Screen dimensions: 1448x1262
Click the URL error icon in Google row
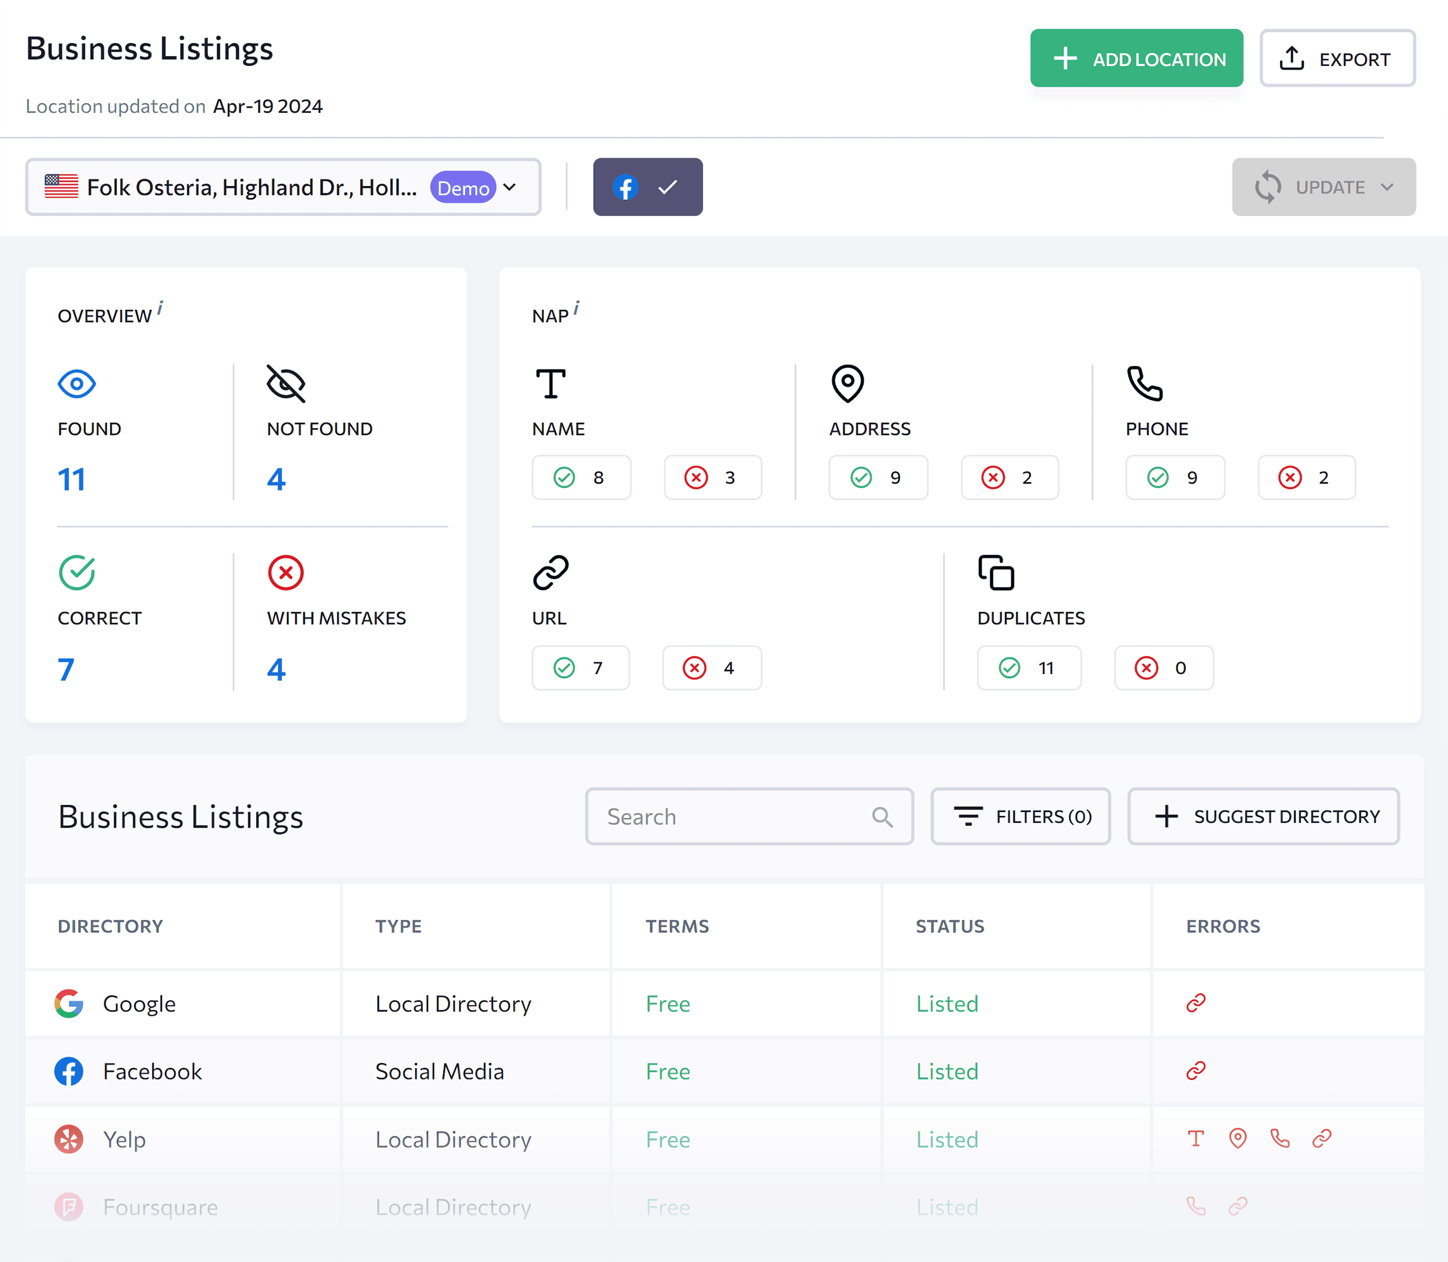(1195, 1003)
